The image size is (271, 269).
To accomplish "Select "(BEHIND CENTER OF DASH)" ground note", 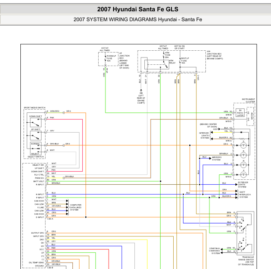I will click(208, 125).
